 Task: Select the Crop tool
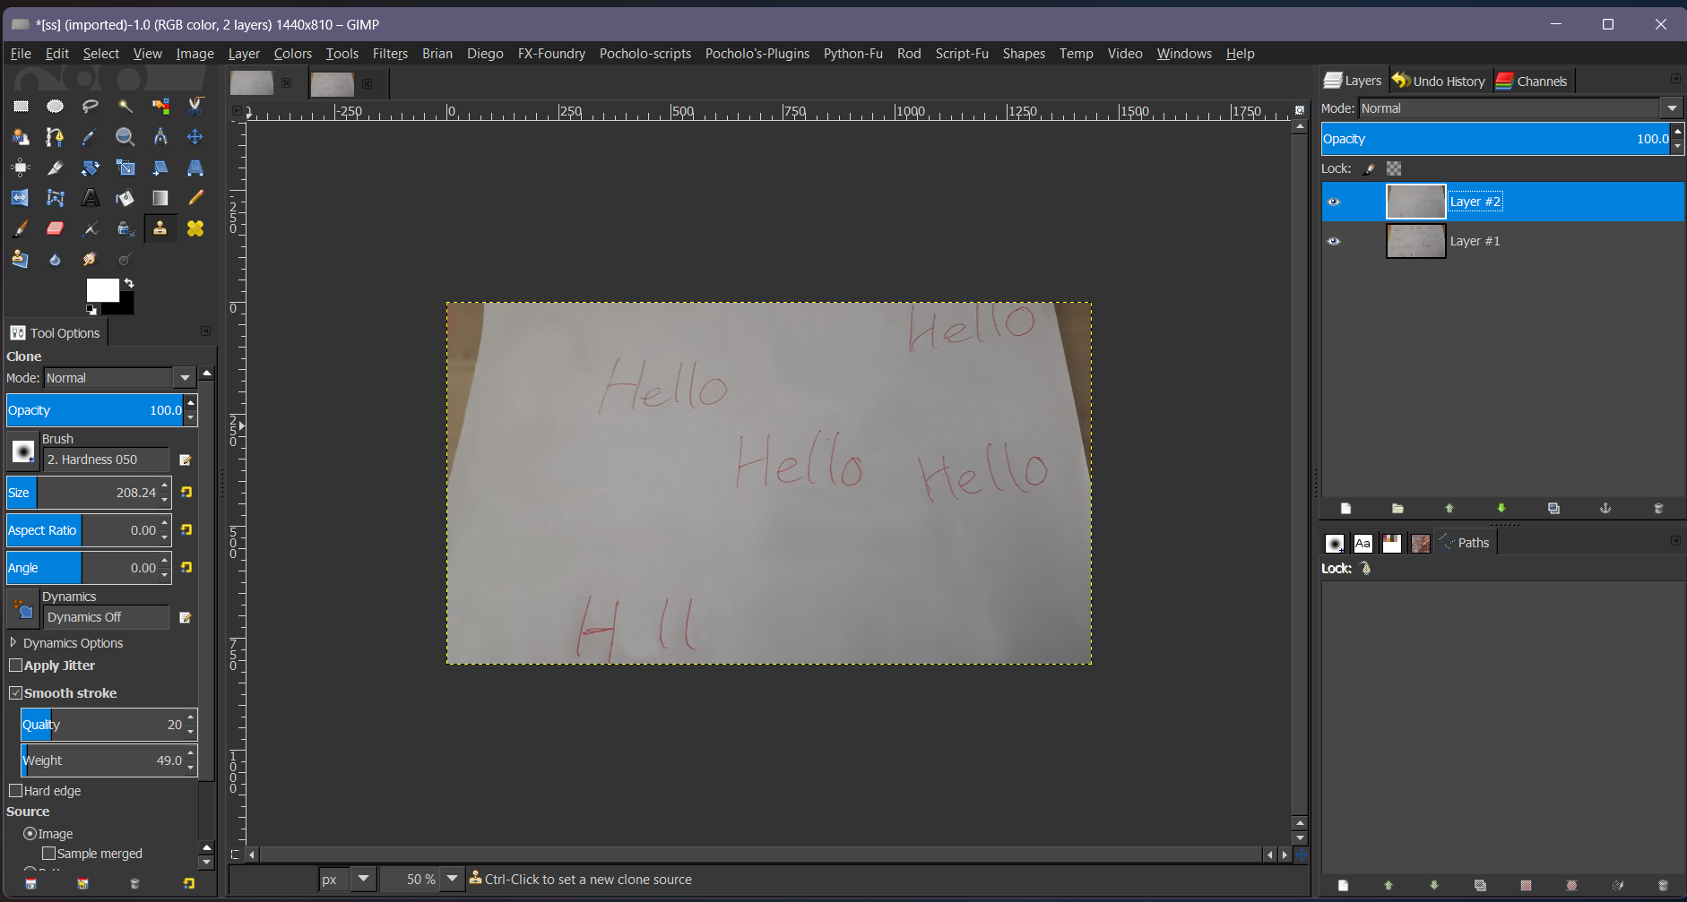click(56, 168)
